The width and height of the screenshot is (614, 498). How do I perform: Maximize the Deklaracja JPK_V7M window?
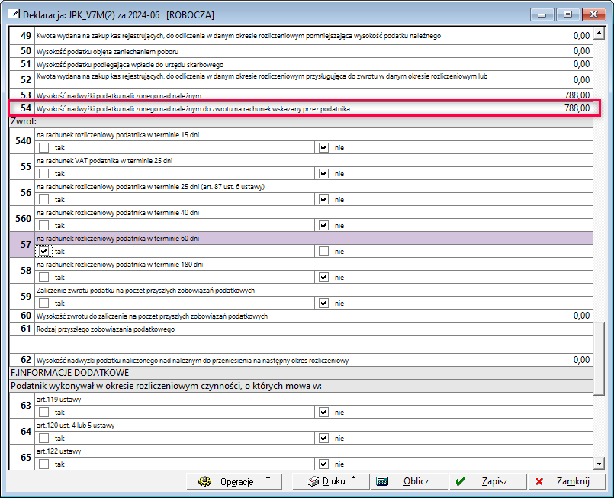tap(567, 14)
